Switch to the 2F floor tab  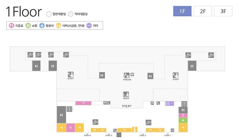(203, 11)
